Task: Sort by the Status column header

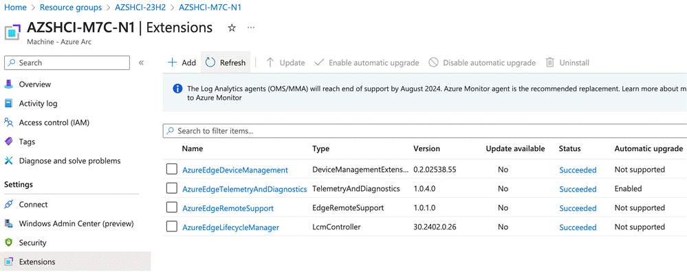Action: 569,148
